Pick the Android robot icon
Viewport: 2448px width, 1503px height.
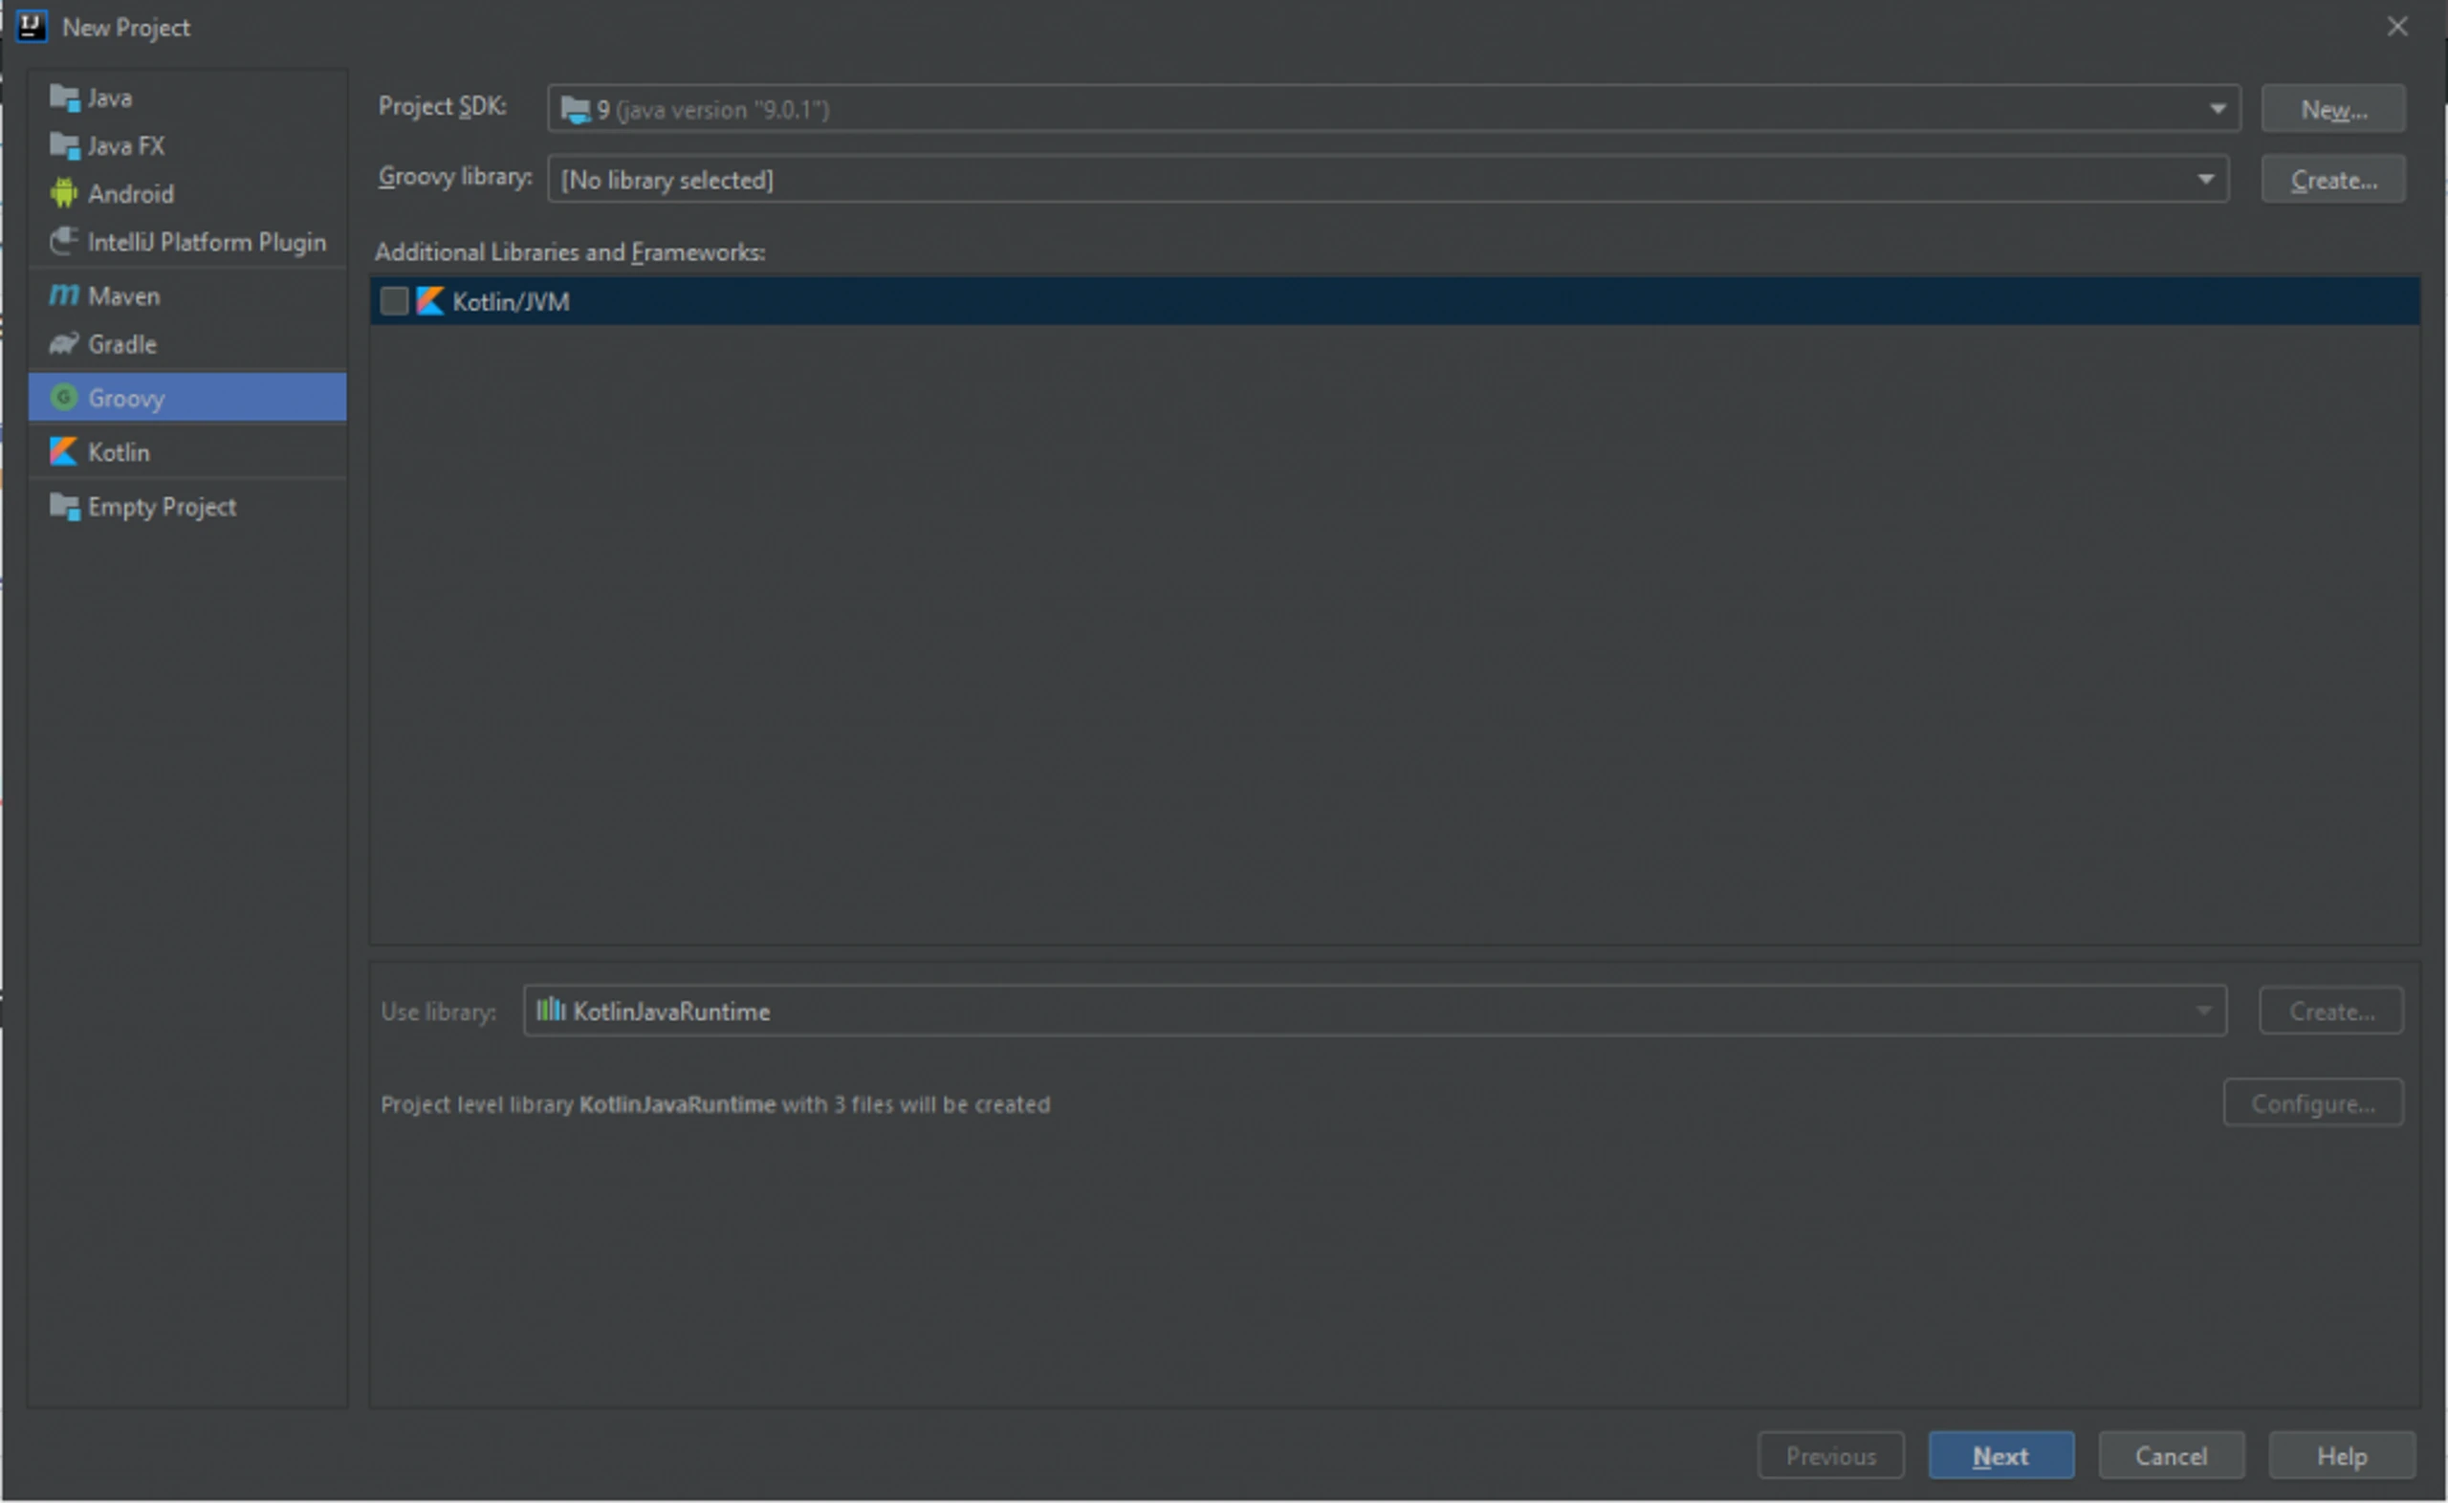(x=64, y=193)
